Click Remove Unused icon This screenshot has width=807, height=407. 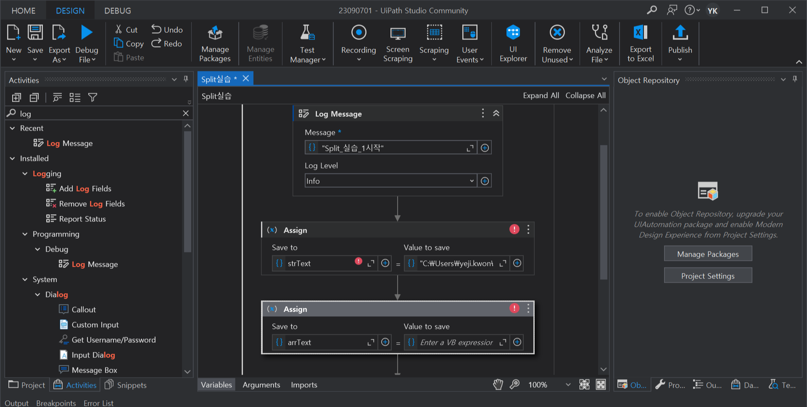pyautogui.click(x=557, y=33)
